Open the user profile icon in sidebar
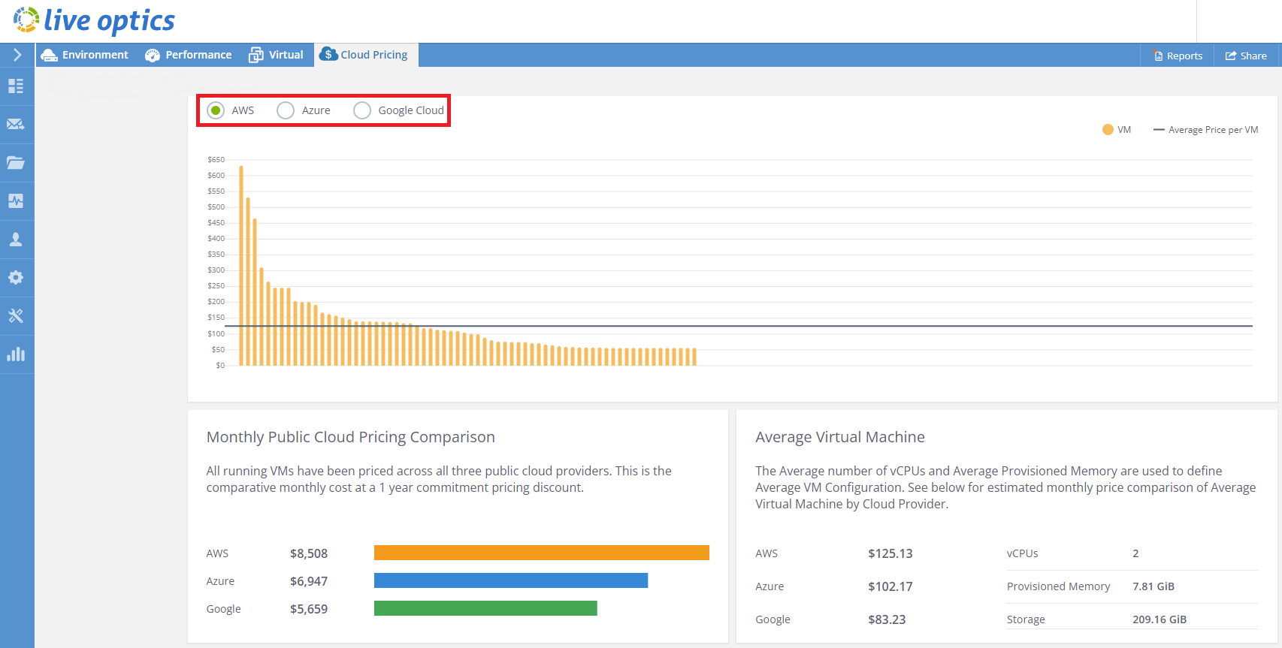Screen dimensions: 1282x648 pos(16,239)
